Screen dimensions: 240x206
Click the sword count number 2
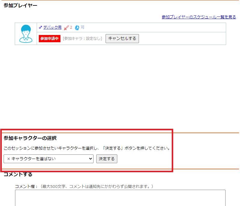71,27
